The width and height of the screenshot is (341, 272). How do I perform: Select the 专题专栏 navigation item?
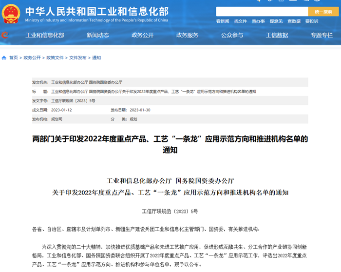click(x=322, y=35)
